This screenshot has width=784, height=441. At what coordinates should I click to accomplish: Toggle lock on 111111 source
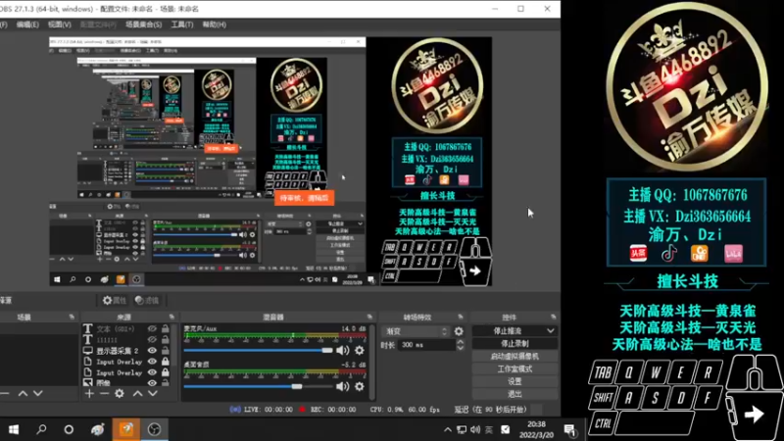point(165,339)
